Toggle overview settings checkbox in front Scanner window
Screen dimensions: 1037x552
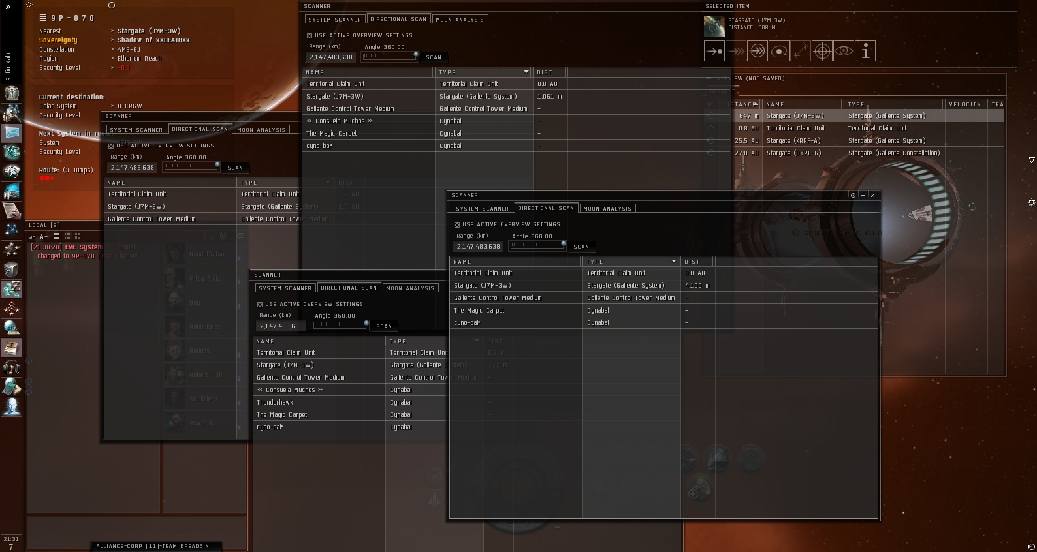click(456, 224)
